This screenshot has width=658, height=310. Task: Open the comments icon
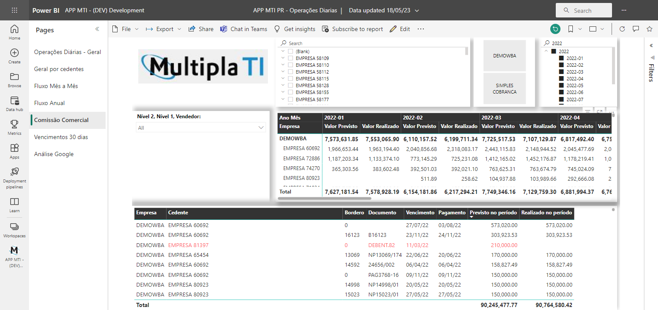coord(636,29)
